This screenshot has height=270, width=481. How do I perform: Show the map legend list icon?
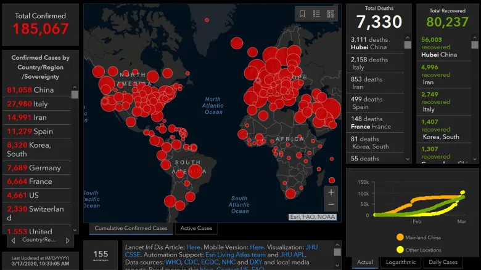(x=316, y=14)
